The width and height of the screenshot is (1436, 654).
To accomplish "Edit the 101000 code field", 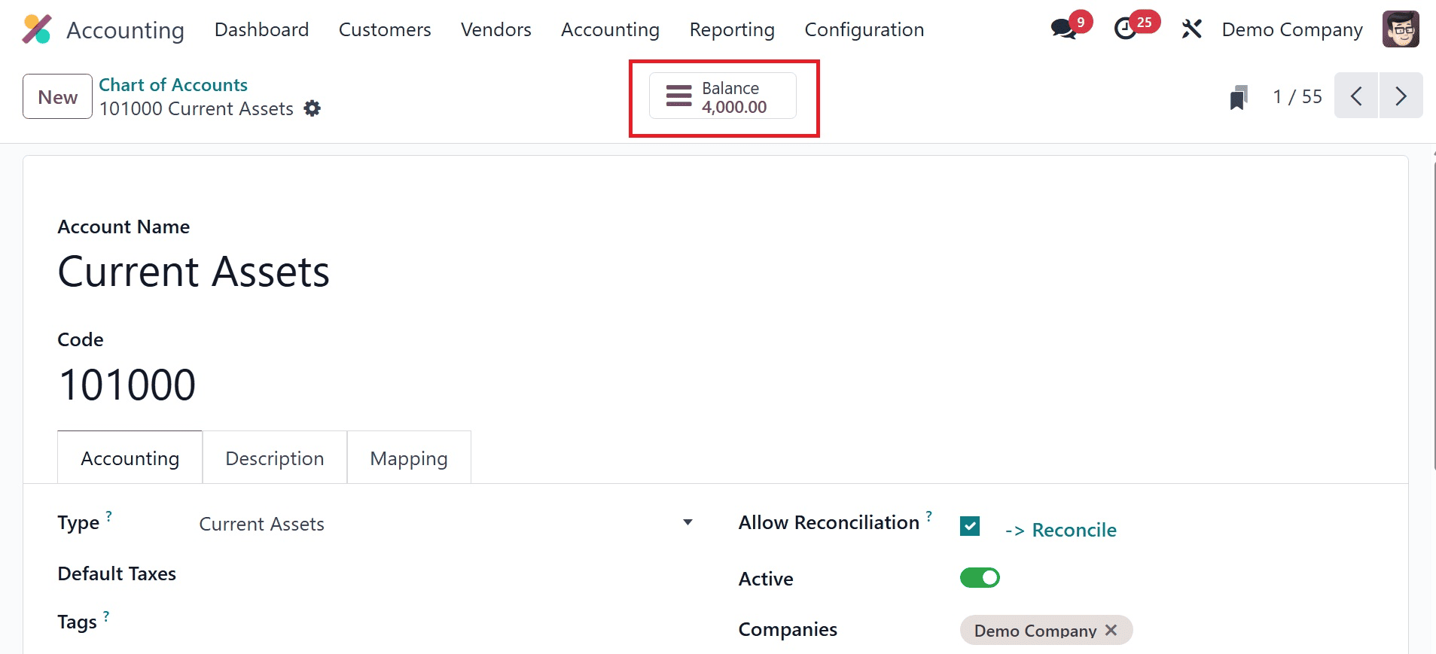I will [x=127, y=385].
